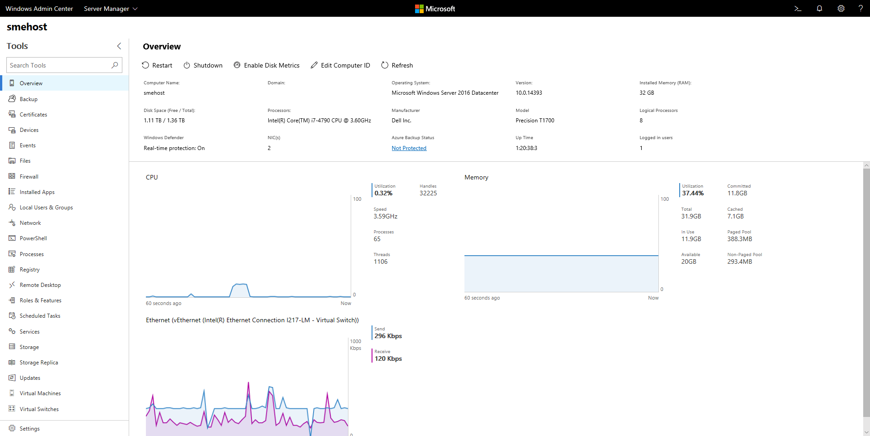Open the Processes tool
Screen dimensions: 870x436
click(32, 254)
